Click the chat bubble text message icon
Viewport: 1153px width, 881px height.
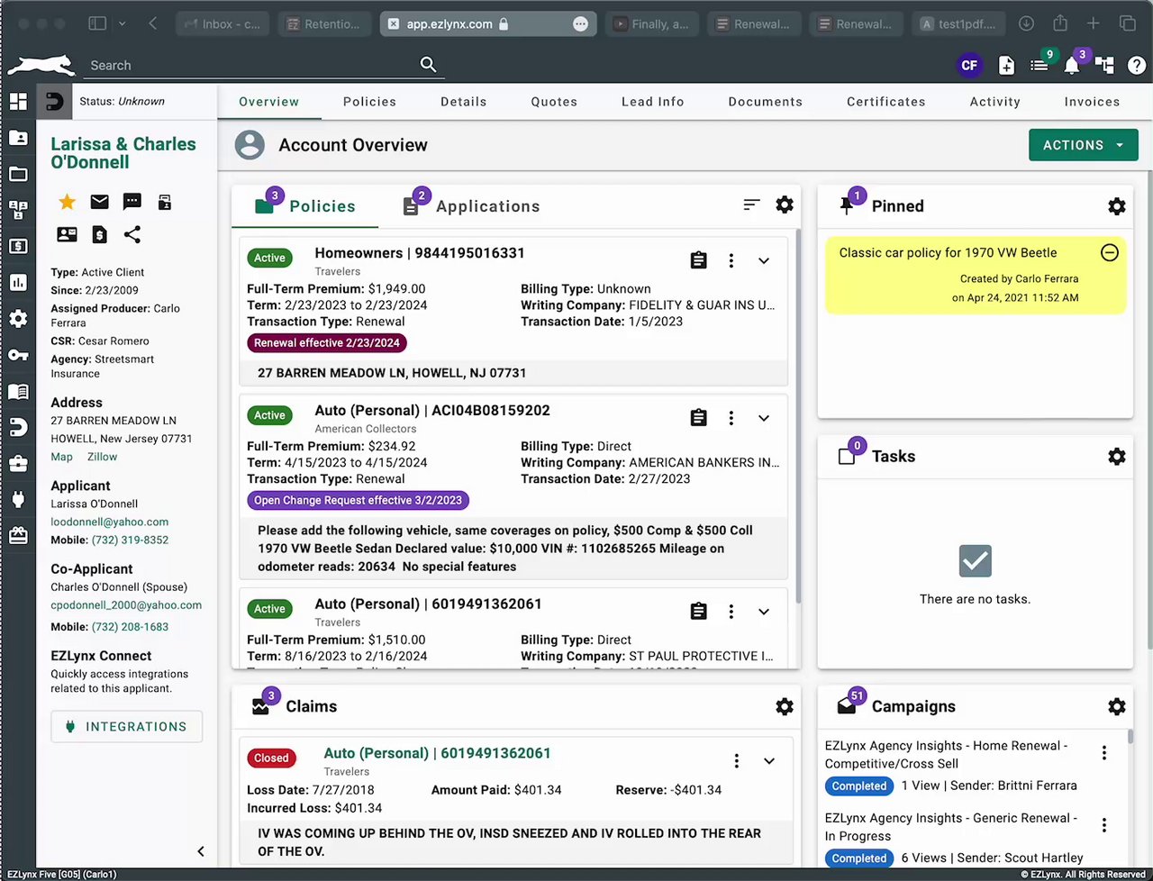point(132,202)
